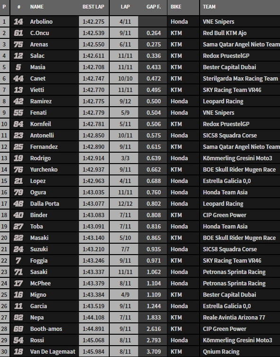The height and width of the screenshot is (357, 280).
Task: Select rider number 14 badge for Arbolino
Action: pyautogui.click(x=18, y=22)
